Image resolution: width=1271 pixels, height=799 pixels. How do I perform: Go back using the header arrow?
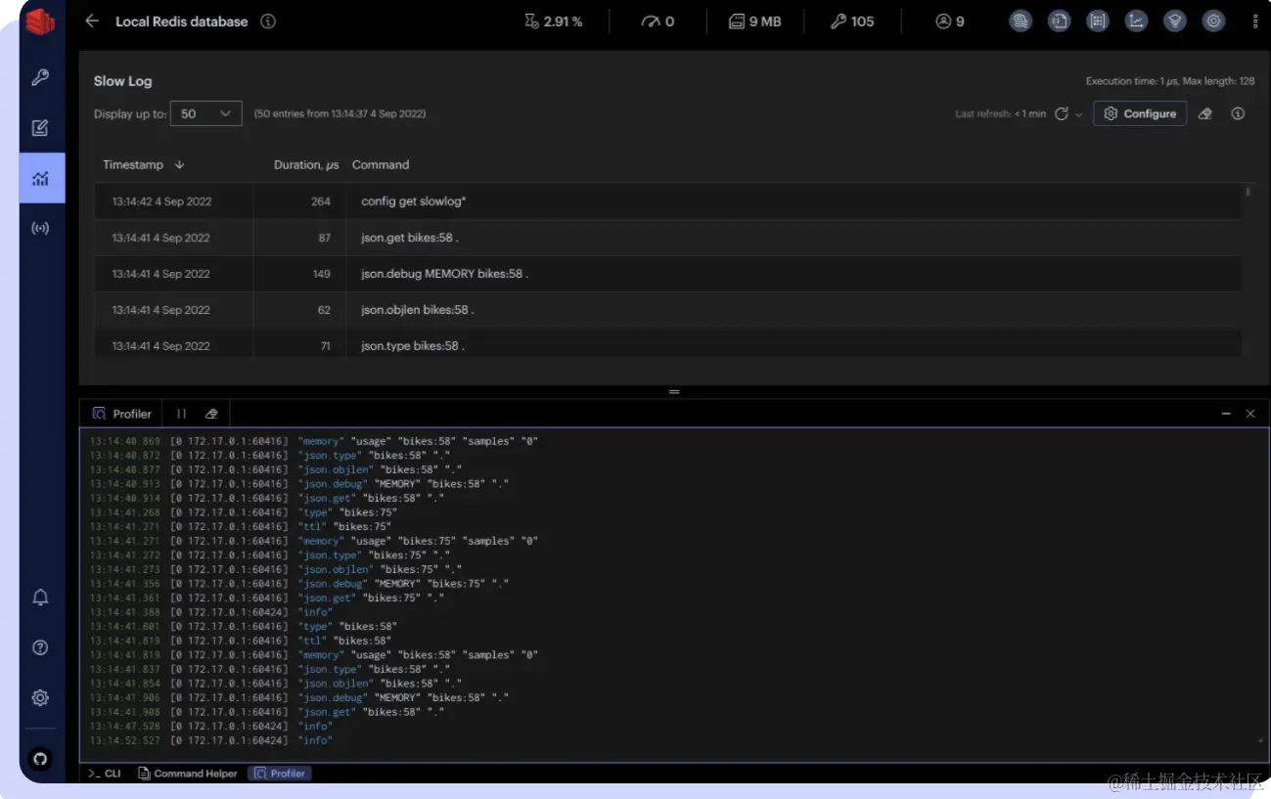click(92, 21)
